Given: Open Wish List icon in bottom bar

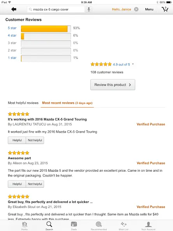Looking at the screenshot, I should 124,226.
